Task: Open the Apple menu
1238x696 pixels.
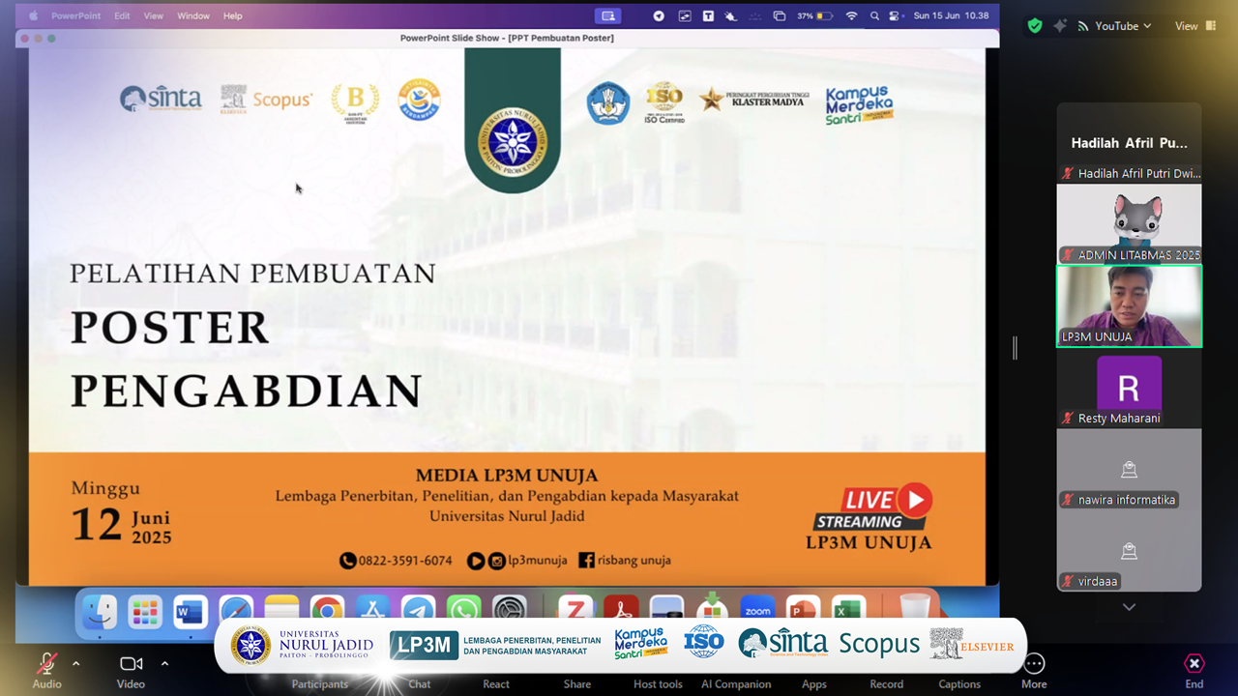Action: (x=34, y=15)
